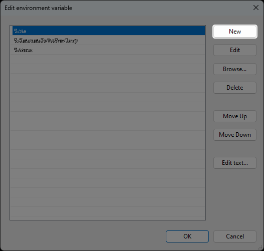Click the Edit environment variable title bar
264x251 pixels.
126,8
